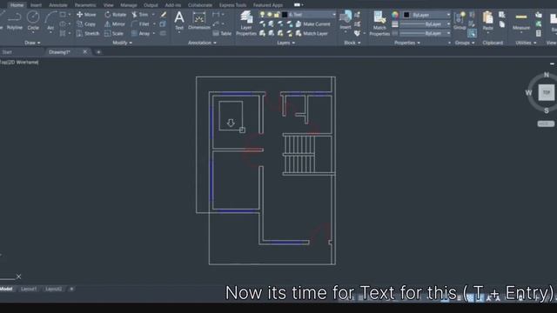
Task: Expand the Draw panel
Action: coord(32,43)
